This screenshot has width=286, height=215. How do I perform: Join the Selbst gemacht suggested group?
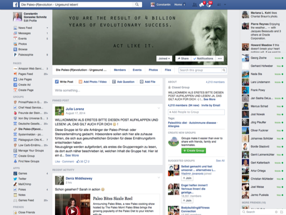[187, 178]
